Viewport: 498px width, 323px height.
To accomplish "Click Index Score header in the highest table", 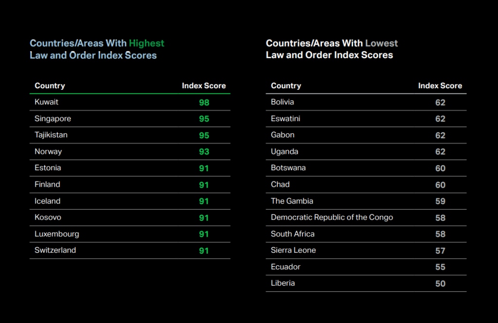I will [204, 86].
